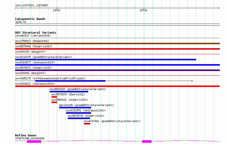Image resolution: width=227 pixels, height=144 pixels.
Task: Click the 1972k ruler label
Action: (x=144, y=10)
